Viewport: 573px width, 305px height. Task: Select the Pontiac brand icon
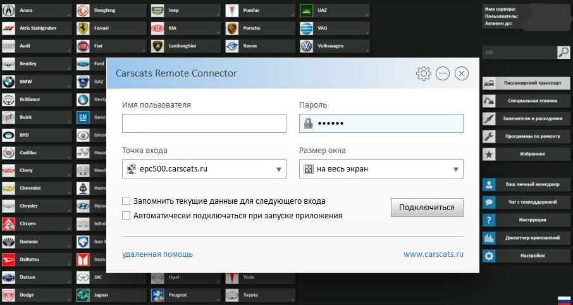click(232, 11)
